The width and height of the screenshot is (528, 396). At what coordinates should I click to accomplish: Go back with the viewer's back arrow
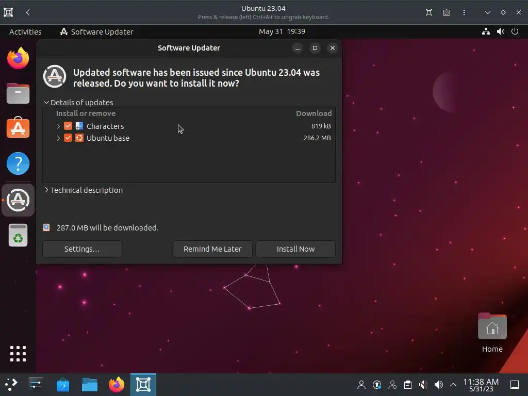[x=28, y=12]
